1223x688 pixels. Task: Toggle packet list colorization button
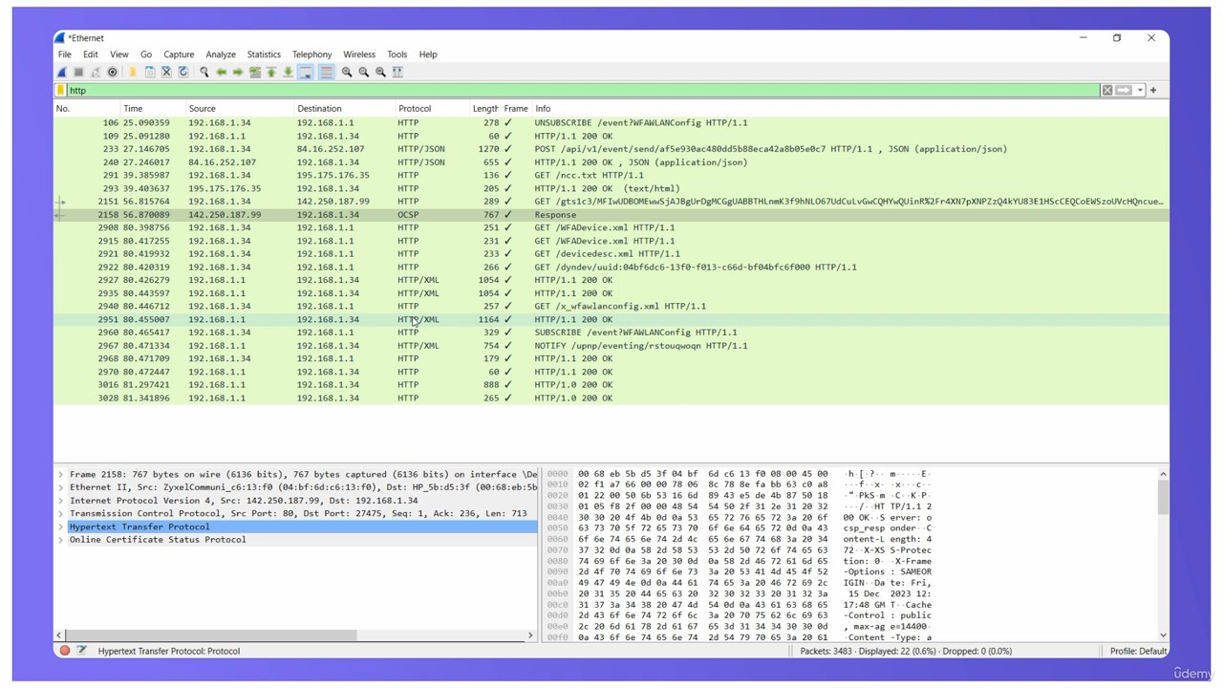327,72
